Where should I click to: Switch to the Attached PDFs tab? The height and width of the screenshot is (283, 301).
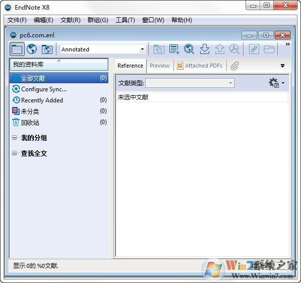coord(200,66)
